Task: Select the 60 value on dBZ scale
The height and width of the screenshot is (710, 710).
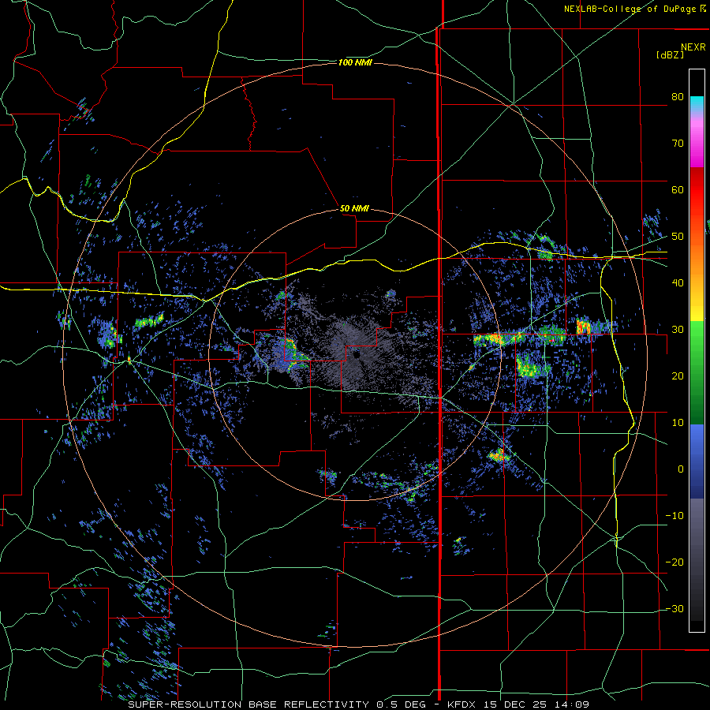Action: (x=678, y=189)
